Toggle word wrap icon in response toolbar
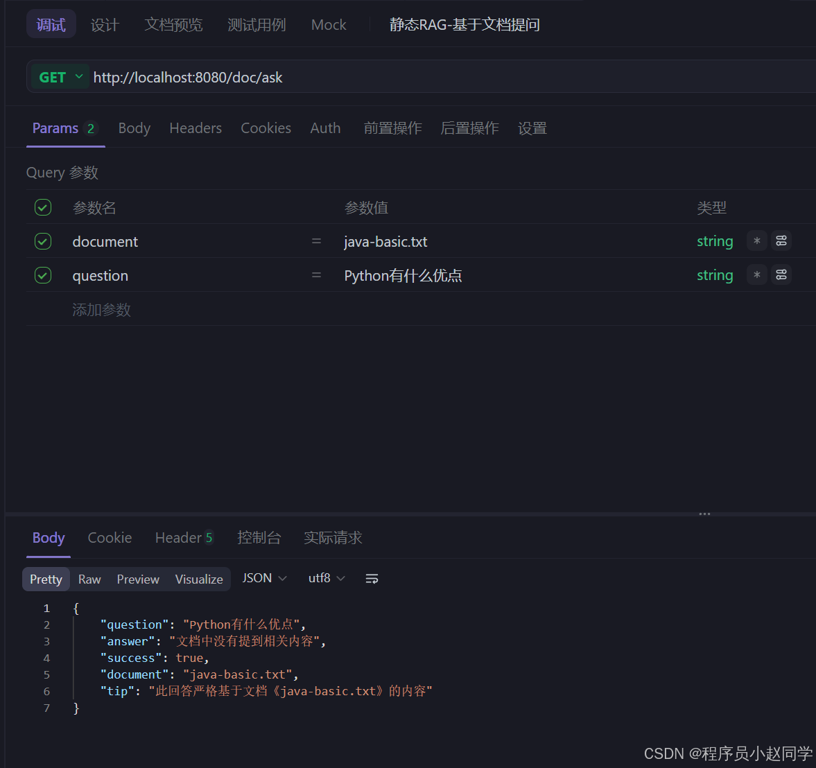The width and height of the screenshot is (816, 768). 372,579
